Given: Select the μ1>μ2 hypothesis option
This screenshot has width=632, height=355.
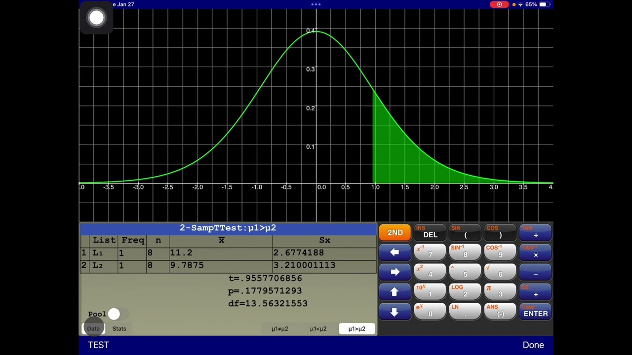Looking at the screenshot, I should (x=356, y=328).
